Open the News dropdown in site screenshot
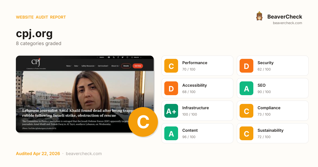 (69, 66)
